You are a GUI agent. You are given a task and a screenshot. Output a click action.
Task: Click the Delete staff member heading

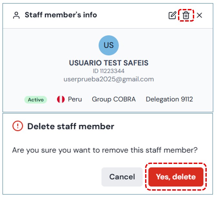point(71,126)
